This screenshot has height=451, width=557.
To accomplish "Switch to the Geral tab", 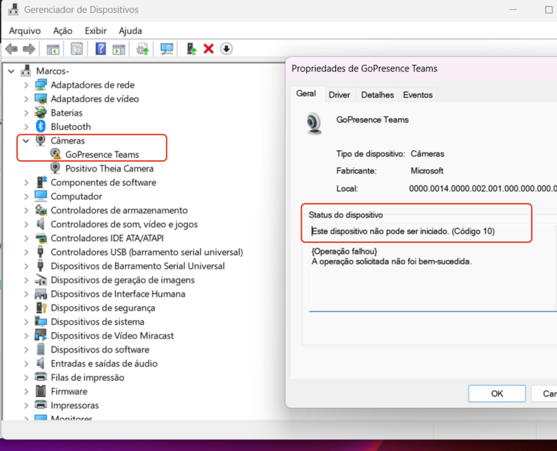I will (x=306, y=94).
